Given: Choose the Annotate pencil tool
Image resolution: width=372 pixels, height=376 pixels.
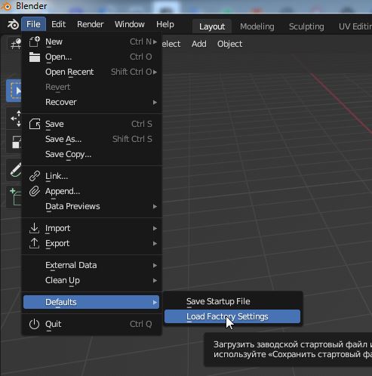Looking at the screenshot, I should (x=15, y=170).
